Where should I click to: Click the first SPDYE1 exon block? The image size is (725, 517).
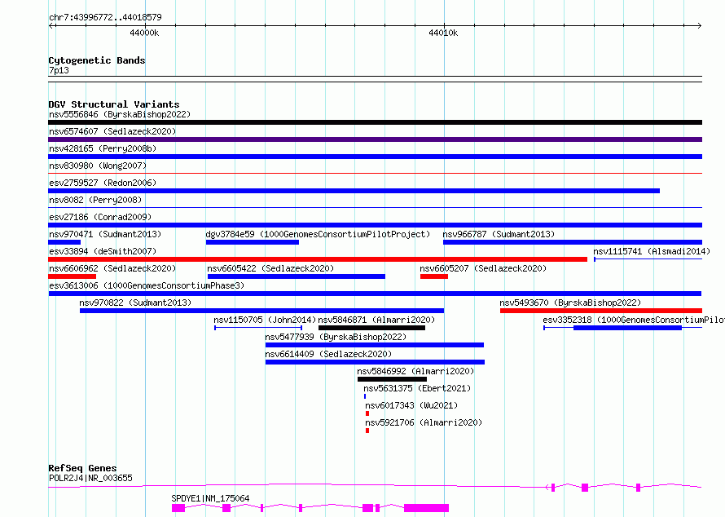[x=178, y=508]
